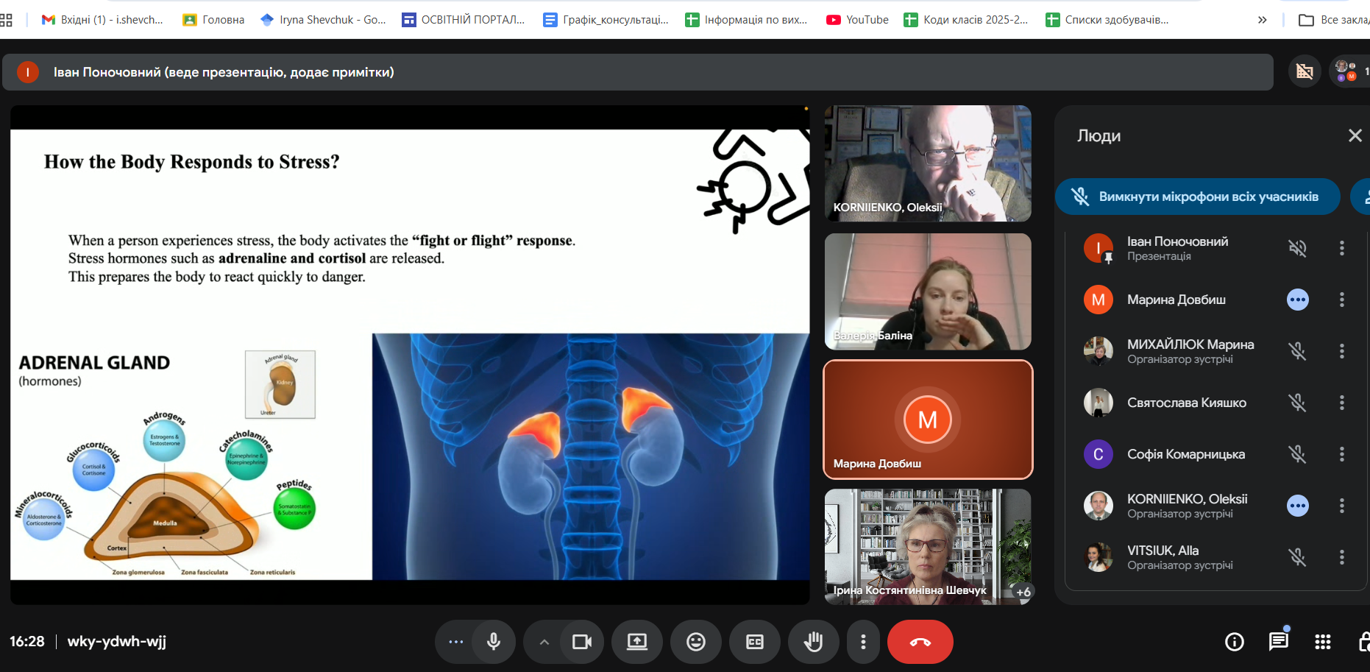Open host controls lock icon
The height and width of the screenshot is (672, 1370).
(1363, 642)
